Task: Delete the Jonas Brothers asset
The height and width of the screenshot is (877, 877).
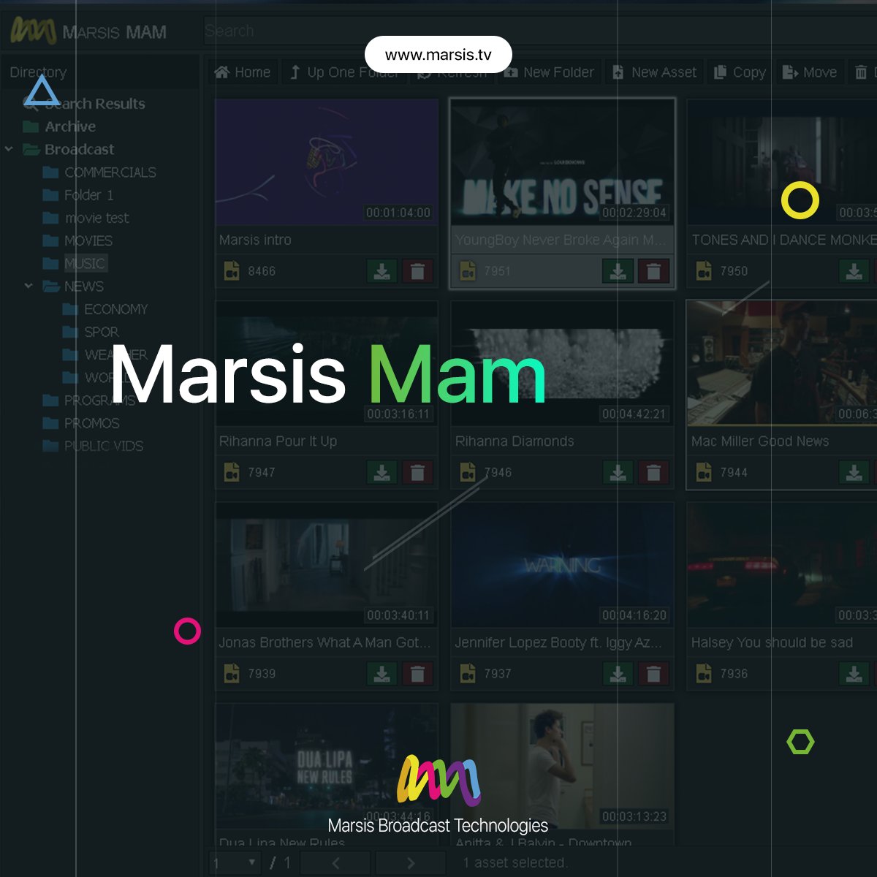Action: [417, 674]
